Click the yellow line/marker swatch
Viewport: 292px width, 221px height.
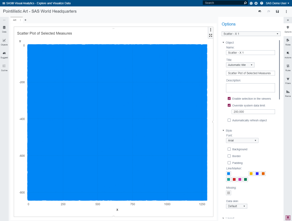click(x=251, y=174)
